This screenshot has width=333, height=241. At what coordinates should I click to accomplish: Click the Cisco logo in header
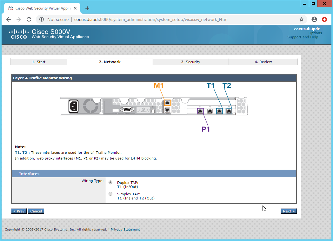click(x=18, y=34)
